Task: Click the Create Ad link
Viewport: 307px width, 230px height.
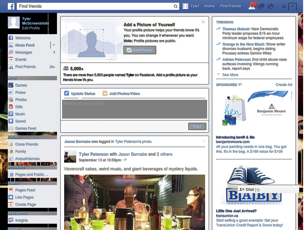Action: [x=284, y=84]
